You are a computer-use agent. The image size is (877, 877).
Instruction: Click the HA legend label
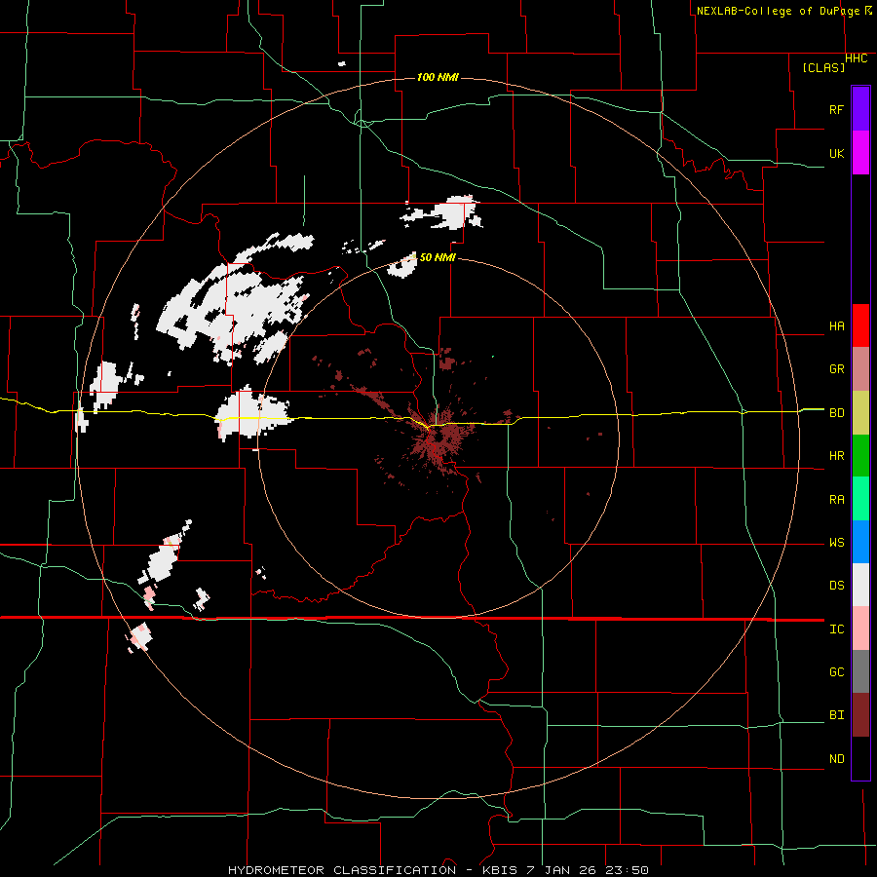(x=836, y=326)
